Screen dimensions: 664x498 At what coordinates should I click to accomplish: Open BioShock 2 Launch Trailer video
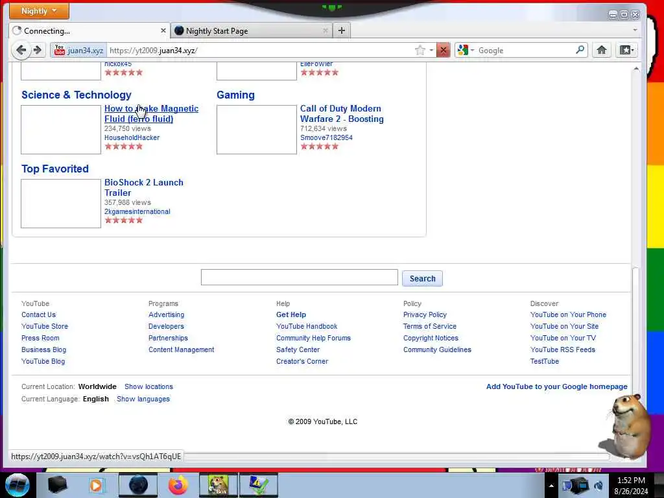[143, 187]
